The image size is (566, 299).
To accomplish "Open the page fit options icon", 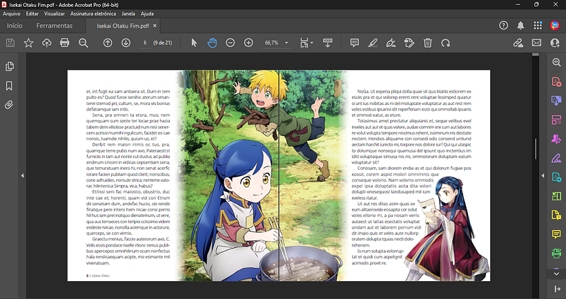I will click(306, 43).
